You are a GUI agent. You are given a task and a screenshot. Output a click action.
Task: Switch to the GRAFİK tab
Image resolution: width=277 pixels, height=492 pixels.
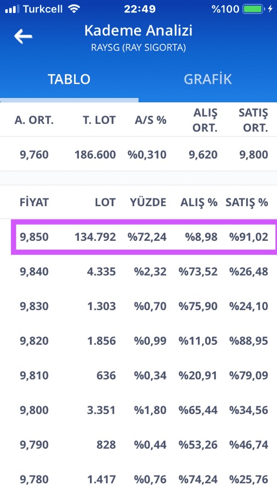[x=208, y=80]
